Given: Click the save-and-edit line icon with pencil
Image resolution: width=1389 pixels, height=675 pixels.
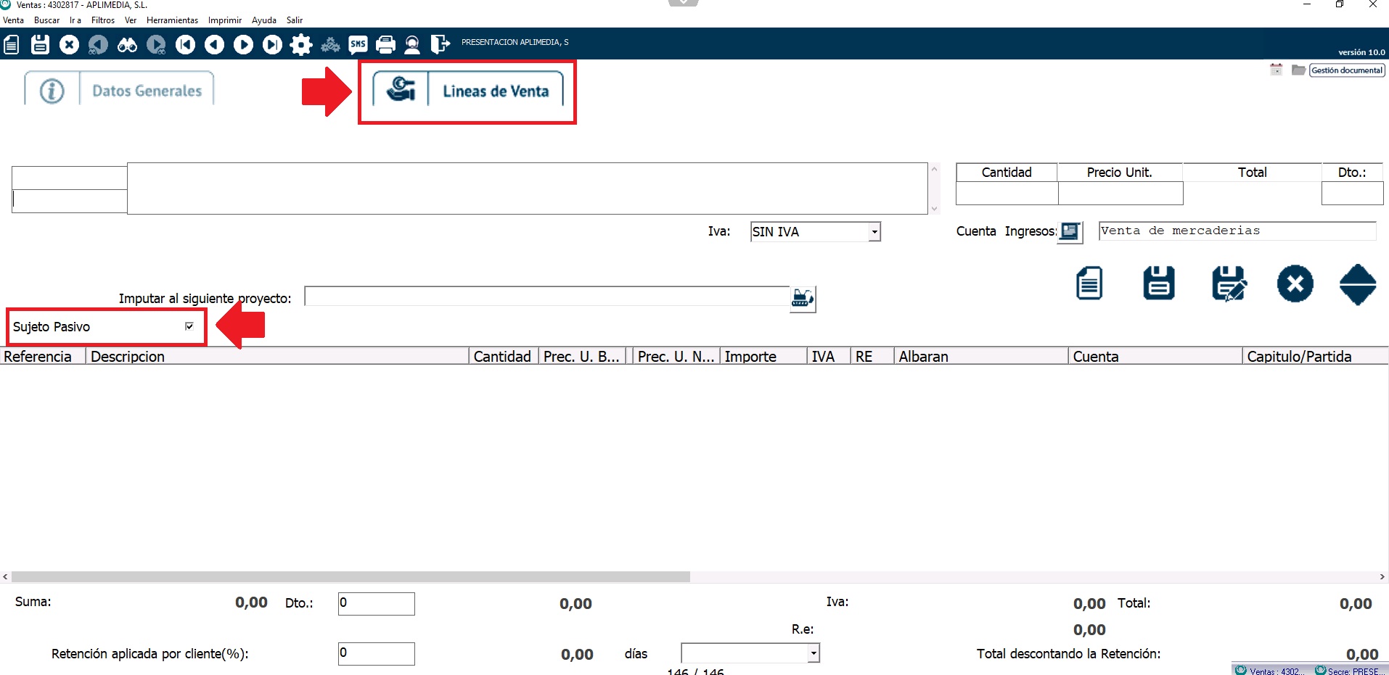Looking at the screenshot, I should 1229,283.
